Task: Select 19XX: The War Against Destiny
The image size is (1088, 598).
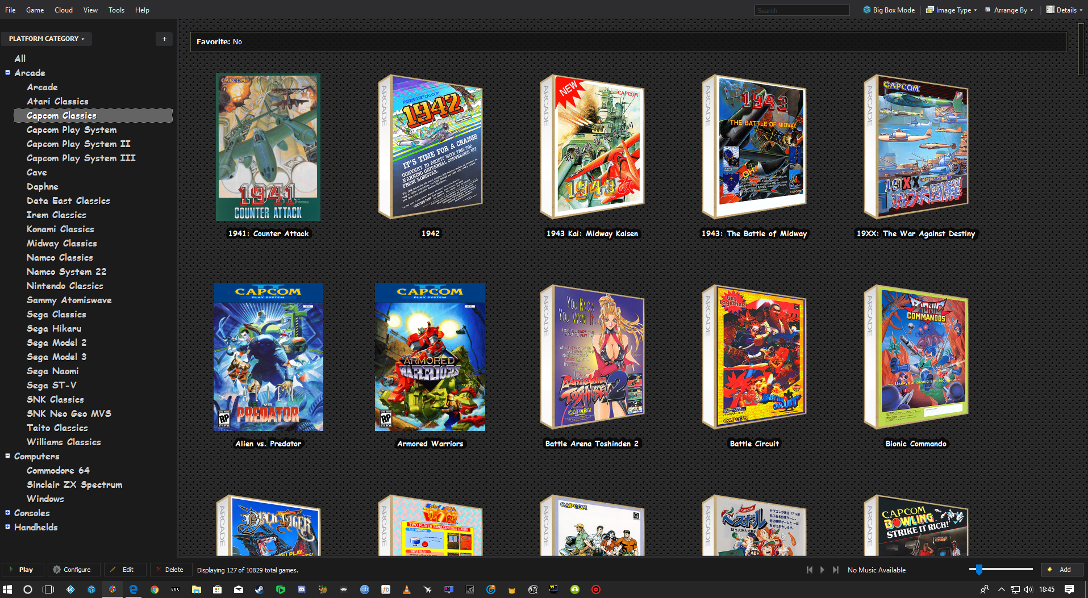Action: pyautogui.click(x=916, y=147)
